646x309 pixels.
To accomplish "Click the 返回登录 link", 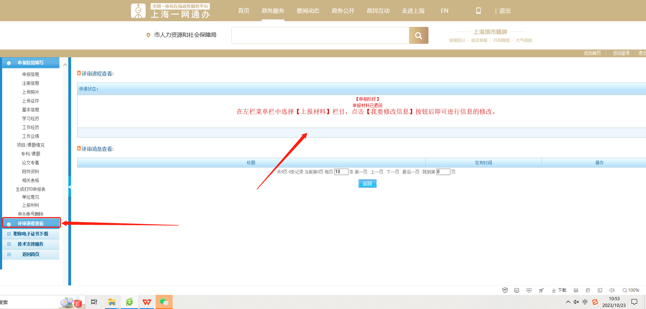I will (x=621, y=53).
